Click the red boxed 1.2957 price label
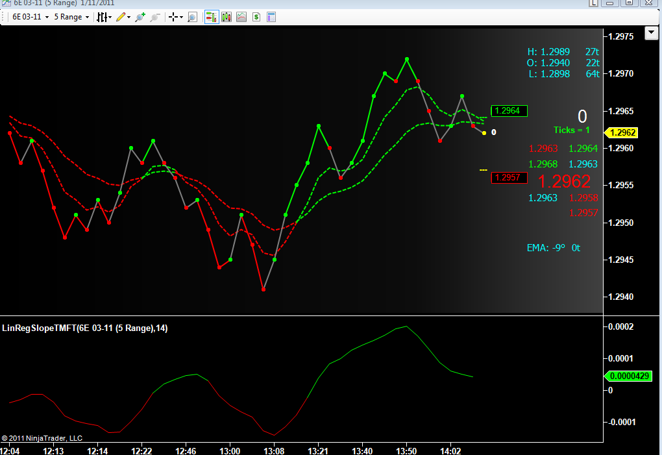662x455 pixels. pyautogui.click(x=509, y=177)
